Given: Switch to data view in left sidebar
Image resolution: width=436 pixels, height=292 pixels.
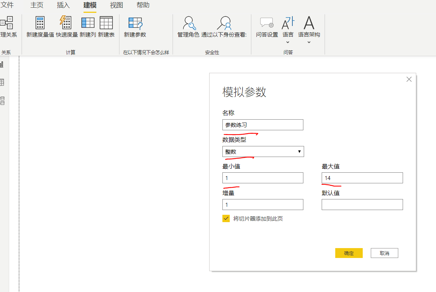Looking at the screenshot, I should pos(2,82).
